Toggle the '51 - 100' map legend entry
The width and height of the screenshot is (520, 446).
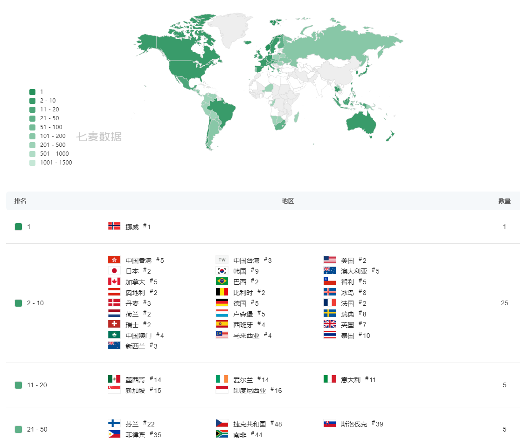coord(46,127)
